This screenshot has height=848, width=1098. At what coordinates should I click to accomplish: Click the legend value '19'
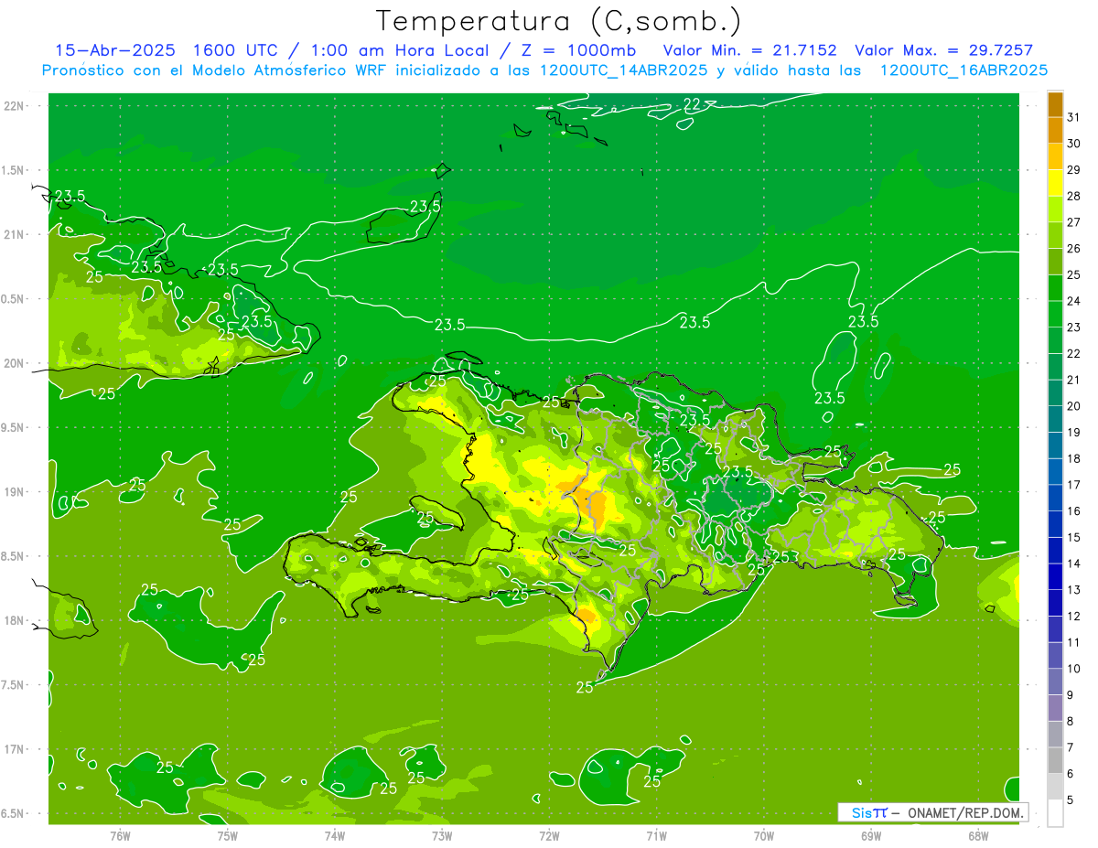click(x=1074, y=433)
